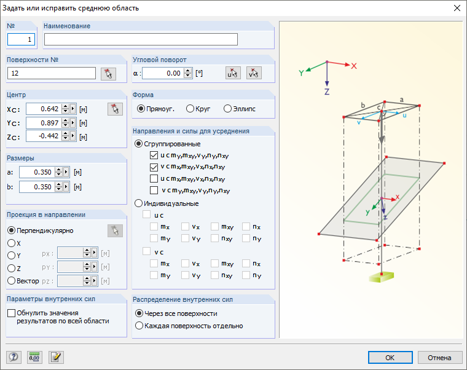Check 'u с mx,mxy,vx,nx,nxy' checkbox

pos(154,179)
